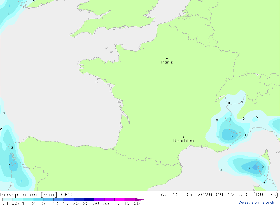Screen dimensions: 280x205
Task: Click the legend scale value 10
Action: (x=55, y=203)
